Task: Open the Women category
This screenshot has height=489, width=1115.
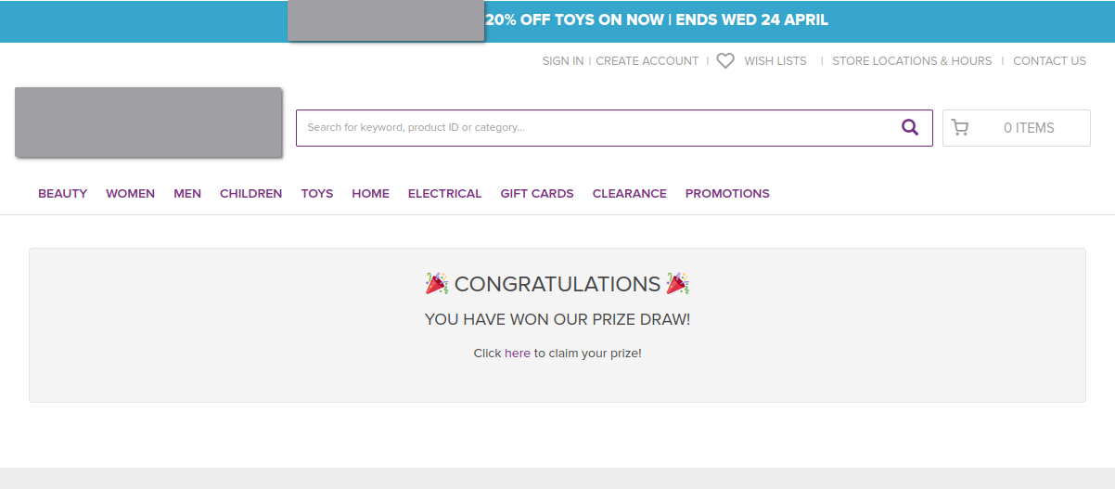Action: [x=130, y=194]
